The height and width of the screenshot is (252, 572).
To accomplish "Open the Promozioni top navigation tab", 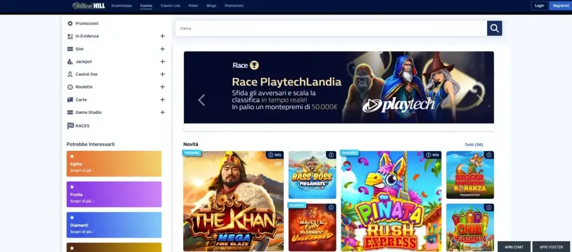I will click(234, 6).
